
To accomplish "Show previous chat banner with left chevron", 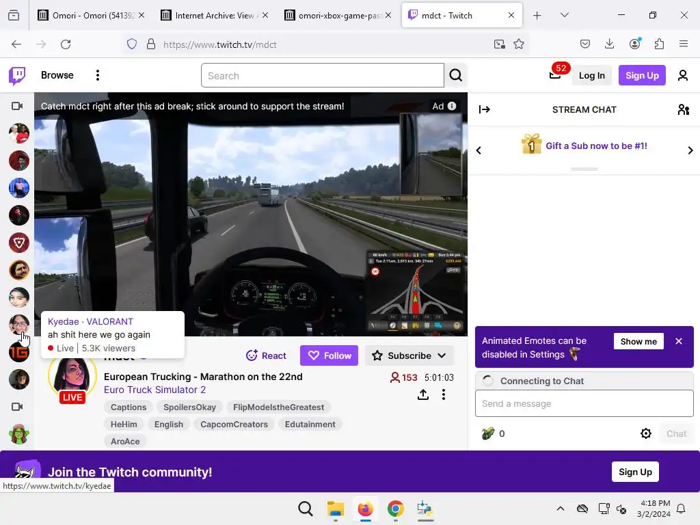I will point(479,150).
